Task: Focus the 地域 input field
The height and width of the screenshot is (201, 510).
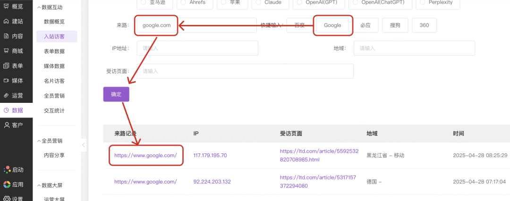Action: (x=415, y=48)
